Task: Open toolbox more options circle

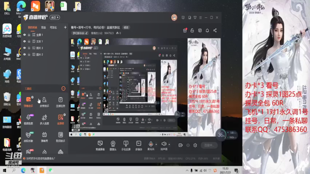Action: [x=63, y=89]
